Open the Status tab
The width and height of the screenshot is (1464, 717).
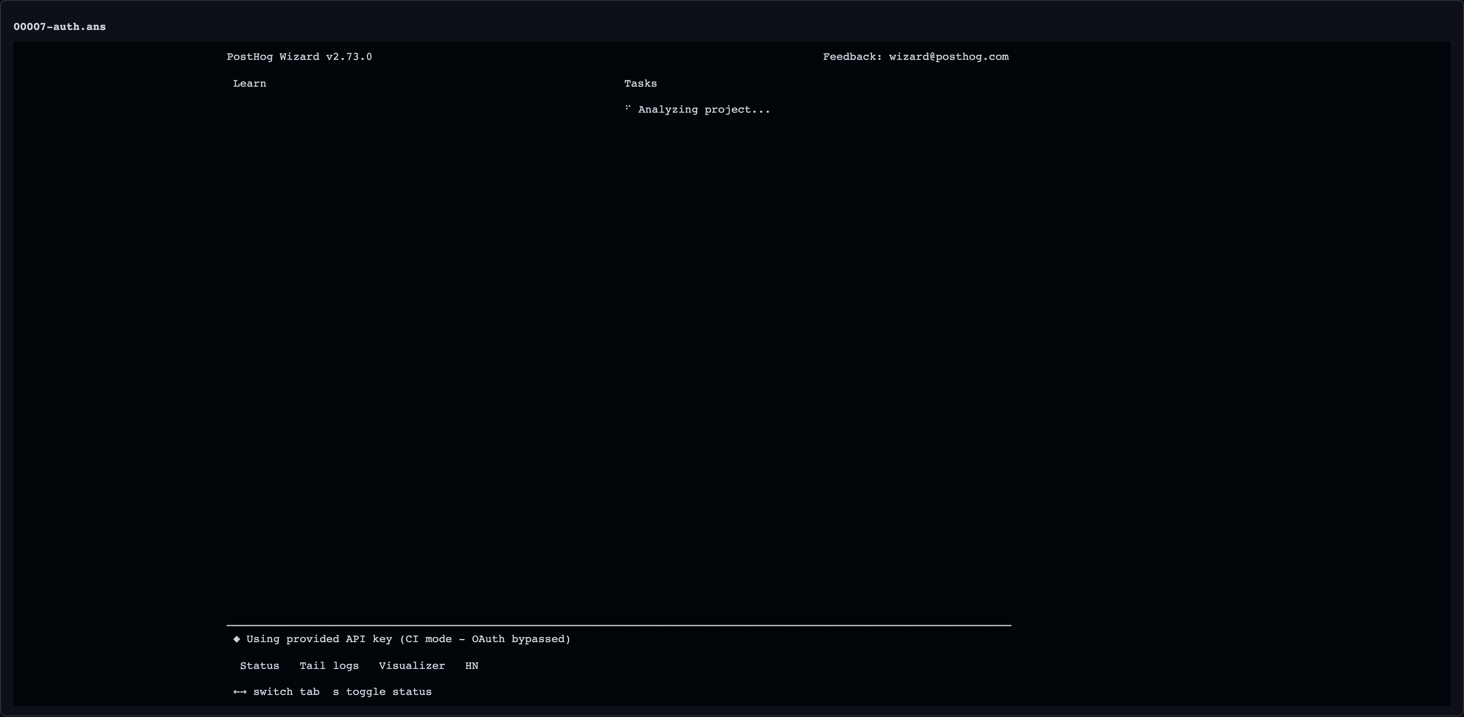click(260, 666)
